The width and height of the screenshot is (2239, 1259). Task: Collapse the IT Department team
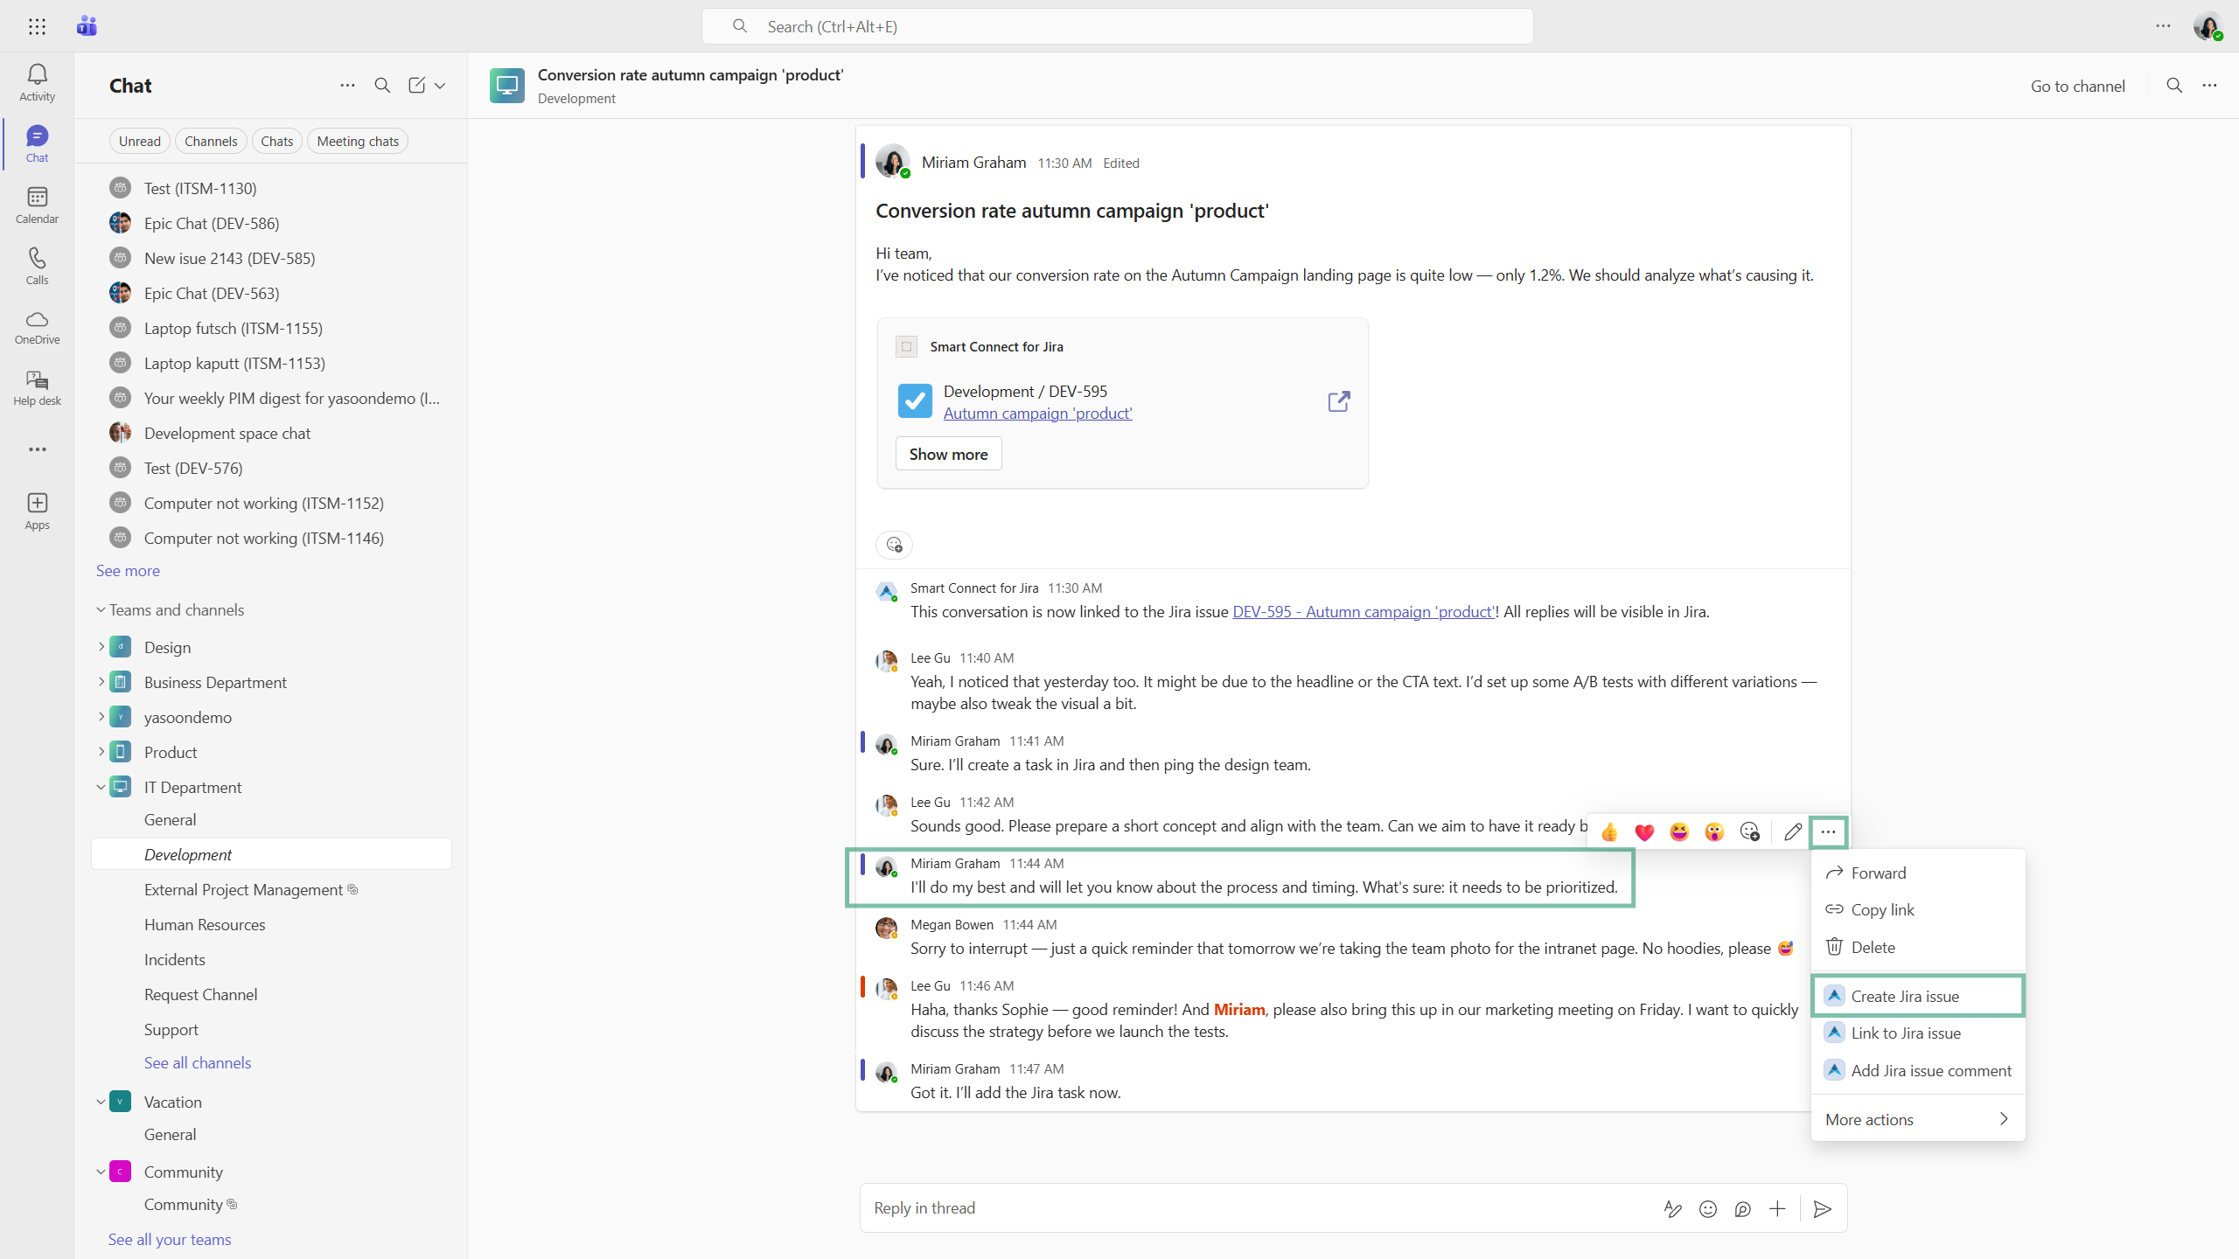pyautogui.click(x=101, y=787)
